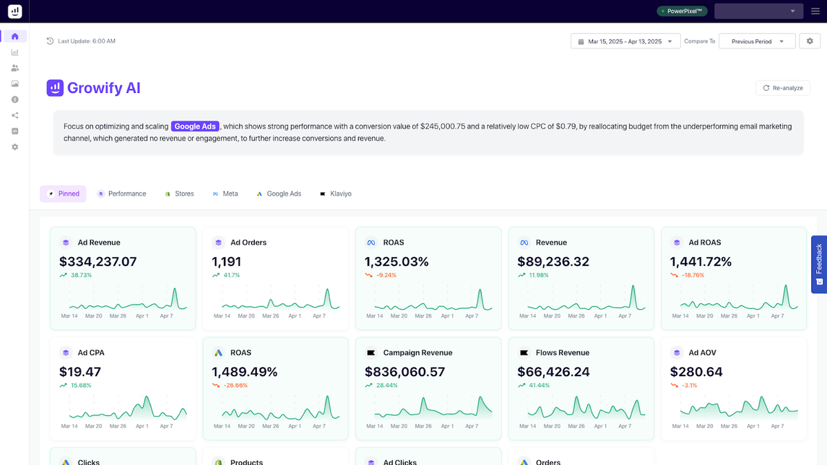Open the creatives image icon in sidebar
The height and width of the screenshot is (465, 827).
click(14, 83)
